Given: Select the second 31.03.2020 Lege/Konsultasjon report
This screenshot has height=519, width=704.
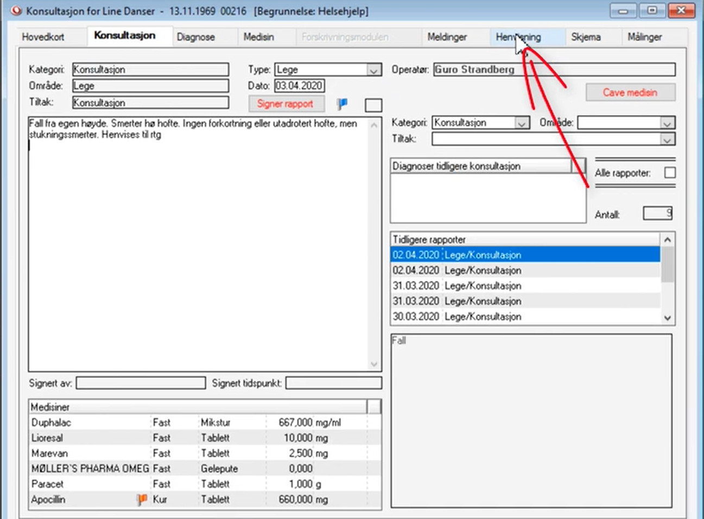Looking at the screenshot, I should pyautogui.click(x=525, y=301).
